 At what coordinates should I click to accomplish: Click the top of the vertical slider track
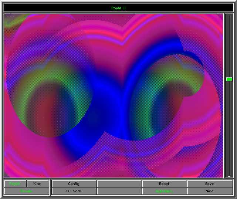(x=229, y=16)
